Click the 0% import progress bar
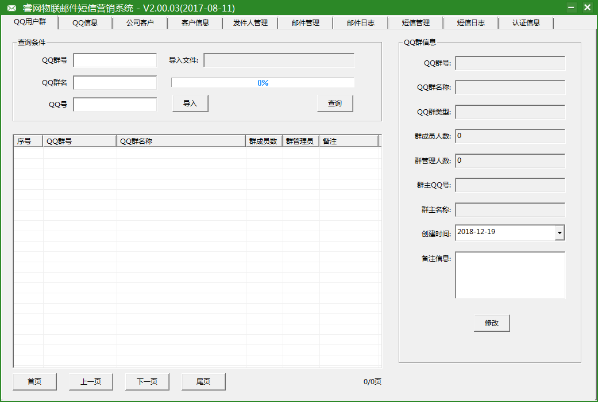Screen dimensions: 598x402 tap(263, 82)
